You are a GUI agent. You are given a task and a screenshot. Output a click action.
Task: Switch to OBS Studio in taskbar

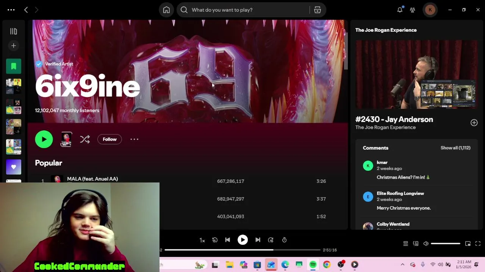pos(341,264)
